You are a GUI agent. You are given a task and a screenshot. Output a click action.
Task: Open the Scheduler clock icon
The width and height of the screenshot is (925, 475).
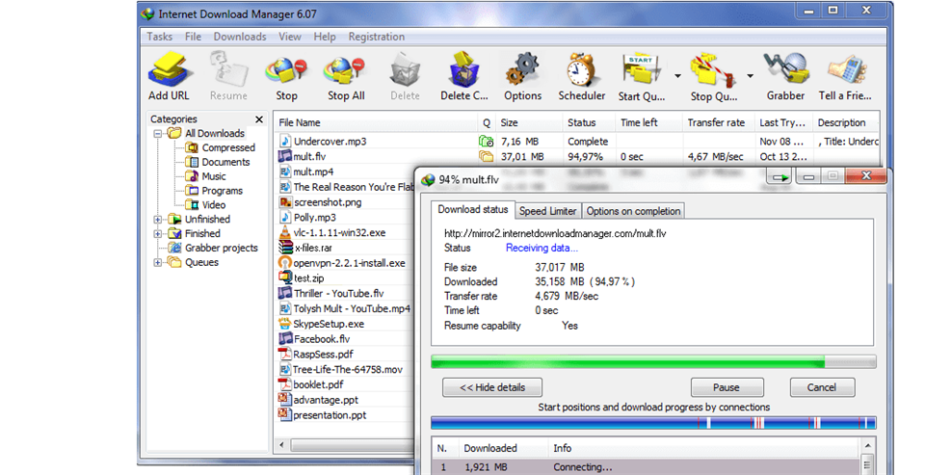click(582, 69)
